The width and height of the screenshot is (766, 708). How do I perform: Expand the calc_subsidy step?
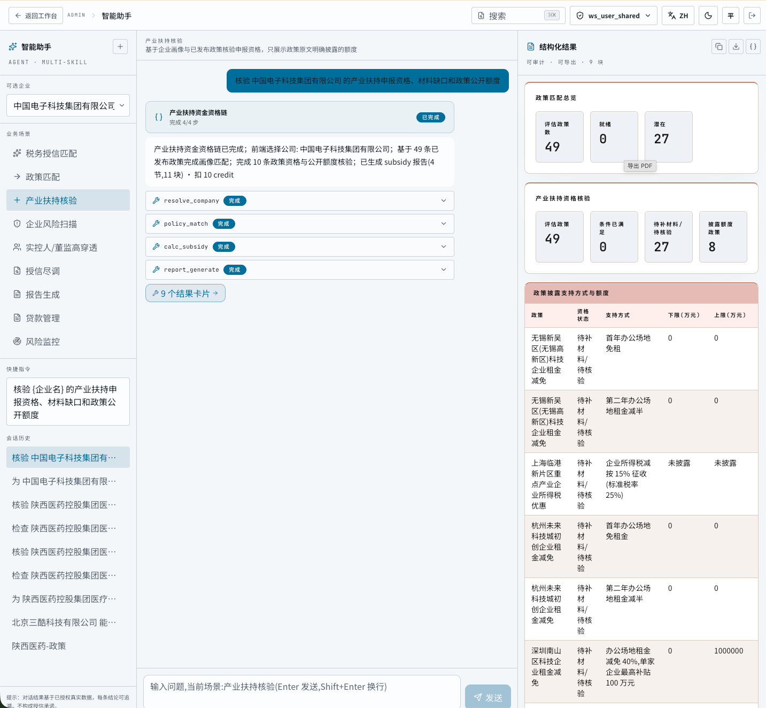(300, 247)
